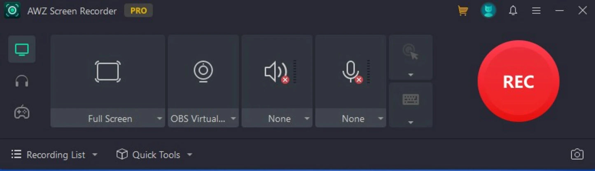Screen dimensions: 595x171
Task: Switch to audio recording headphones icon
Action: click(22, 81)
